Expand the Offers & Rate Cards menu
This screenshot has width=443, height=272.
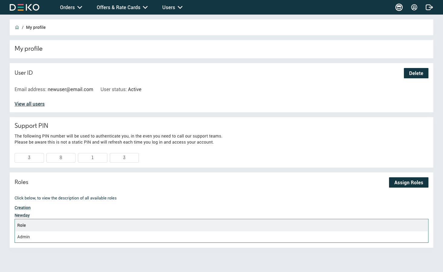click(x=122, y=7)
